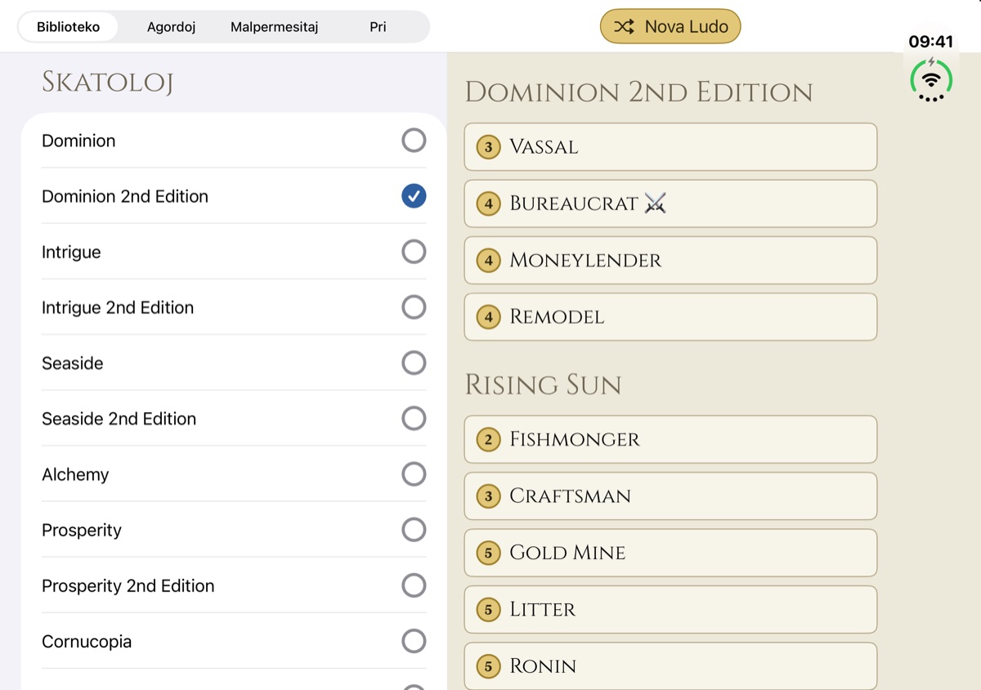Click the Craftsman cost 3 coin icon
Screen dimensions: 981x690
[489, 496]
